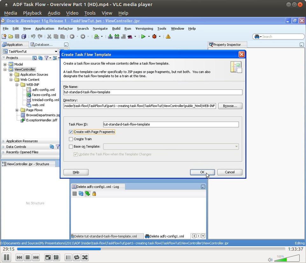
Task: Run the application using the green Run icon
Action: click(x=143, y=36)
